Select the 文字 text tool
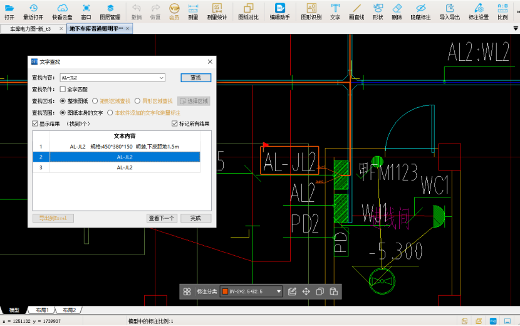The width and height of the screenshot is (520, 326). pyautogui.click(x=335, y=11)
